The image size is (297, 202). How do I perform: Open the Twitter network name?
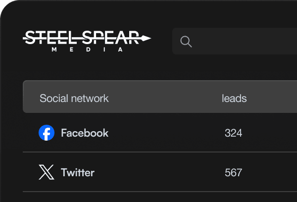tap(78, 172)
